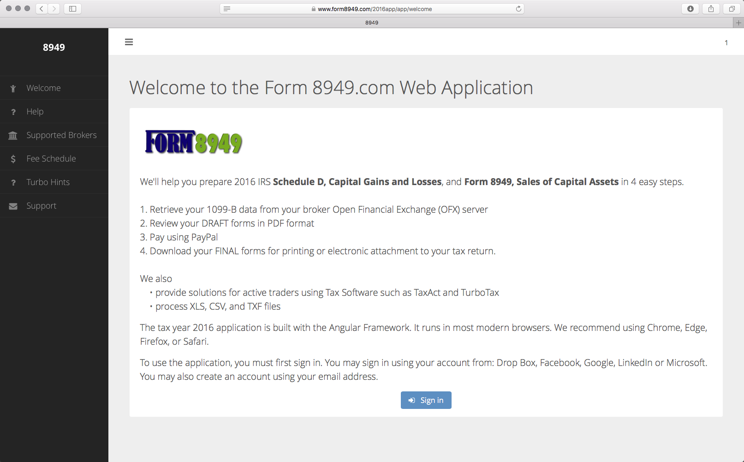Show Safari downloads

click(690, 9)
